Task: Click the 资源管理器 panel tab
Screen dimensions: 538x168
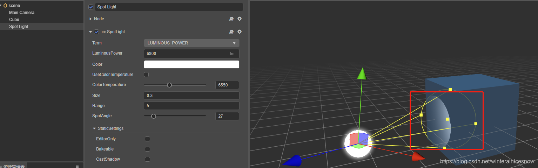Action: pyautogui.click(x=14, y=166)
